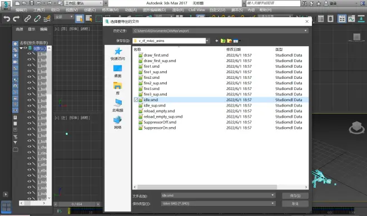Click the up-one-level folder icon in dialog
367x216 pixels.
223,41
